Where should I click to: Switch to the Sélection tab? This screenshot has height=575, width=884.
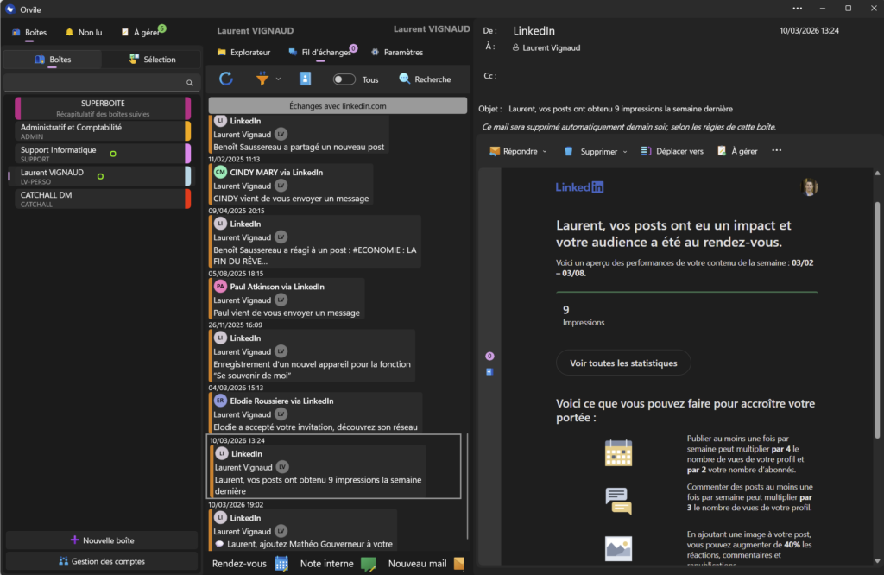(152, 60)
